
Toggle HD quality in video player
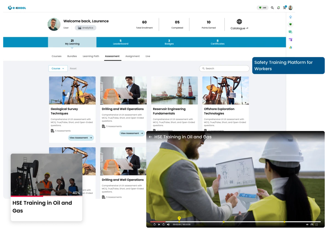pyautogui.click(x=307, y=225)
